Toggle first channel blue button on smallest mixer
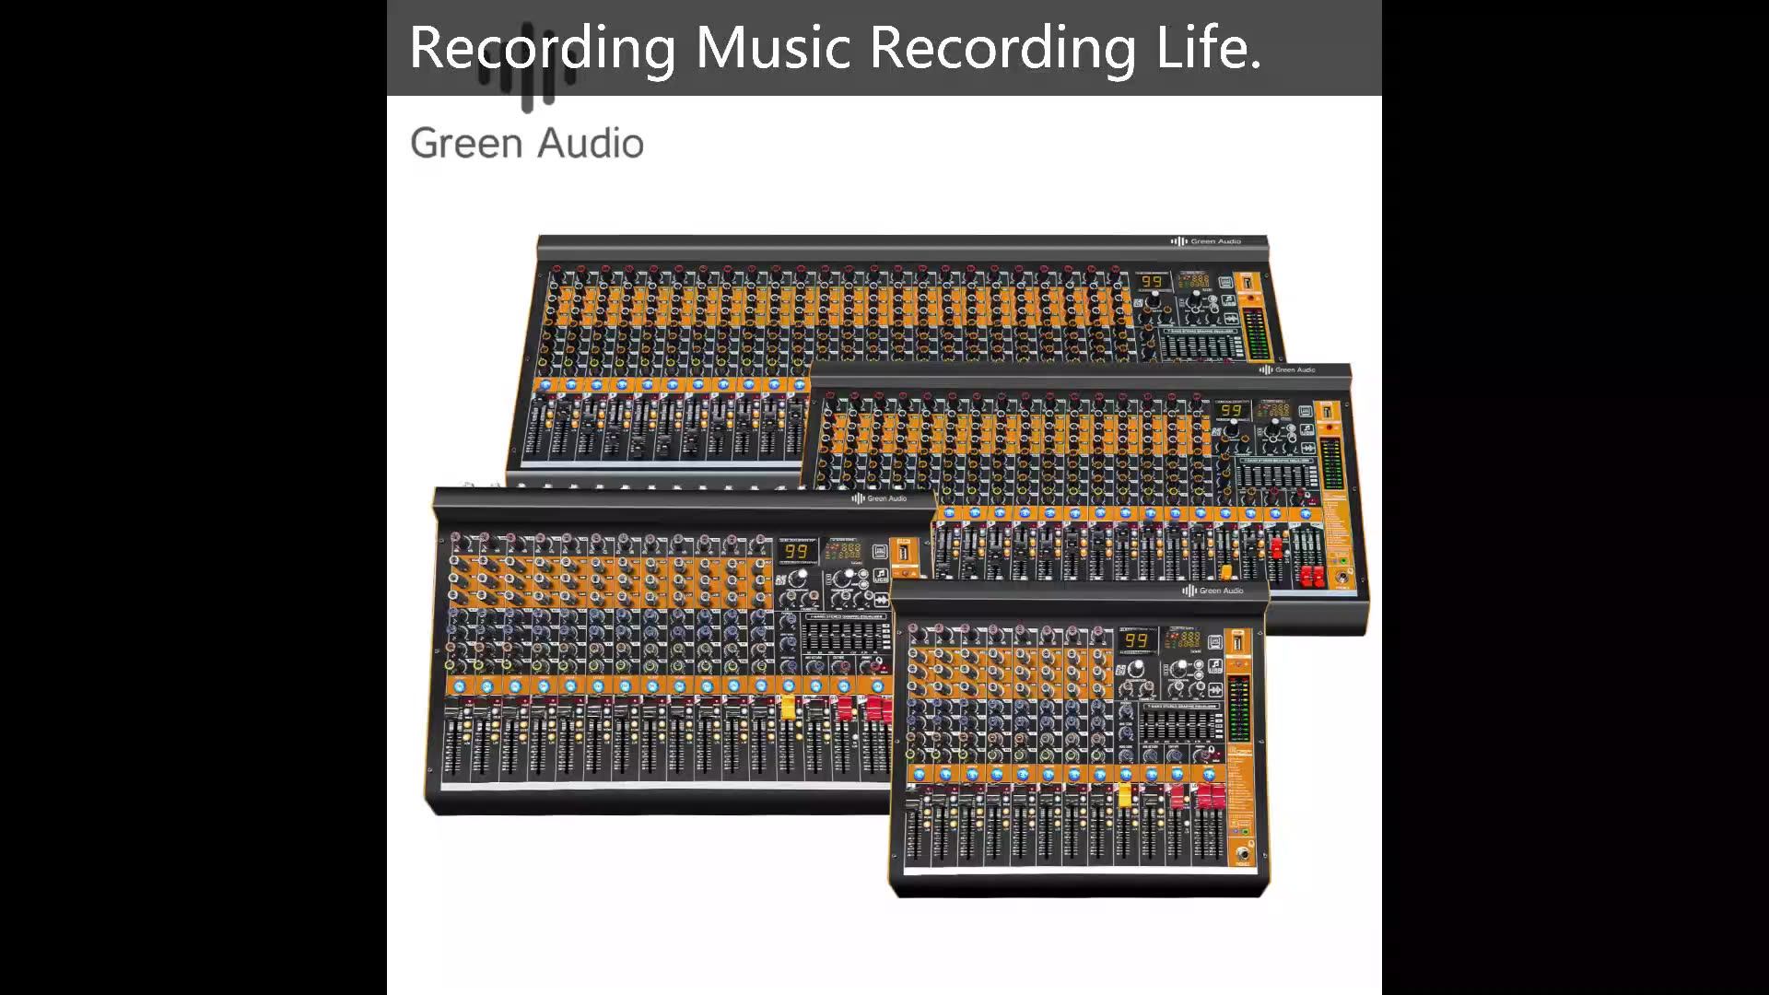 [920, 775]
